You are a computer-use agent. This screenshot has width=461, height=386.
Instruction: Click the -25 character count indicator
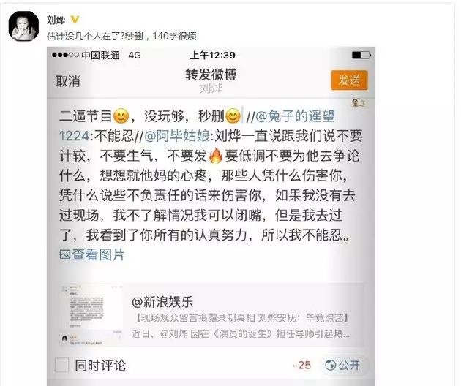[x=302, y=365]
